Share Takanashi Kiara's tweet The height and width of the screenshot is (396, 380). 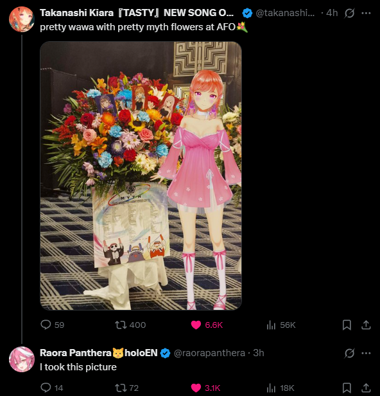[x=366, y=325]
